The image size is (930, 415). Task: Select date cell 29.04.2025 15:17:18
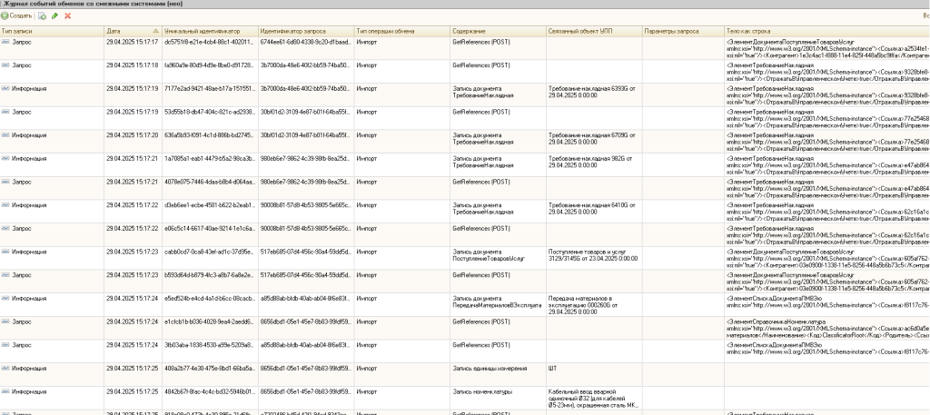point(134,65)
